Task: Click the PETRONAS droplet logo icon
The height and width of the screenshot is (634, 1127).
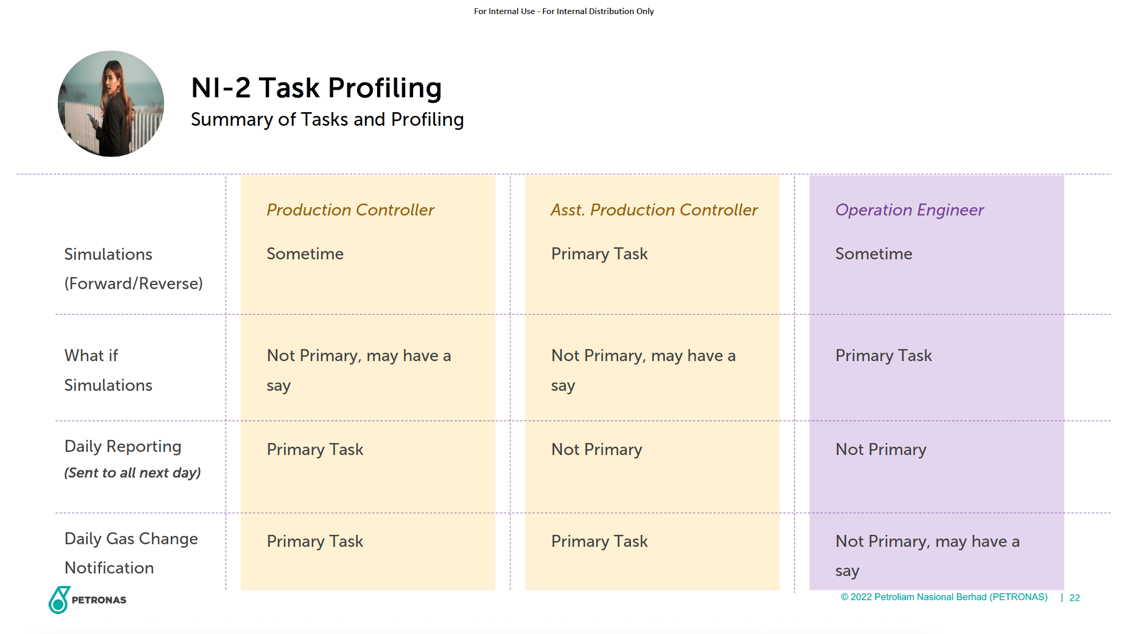Action: (59, 600)
